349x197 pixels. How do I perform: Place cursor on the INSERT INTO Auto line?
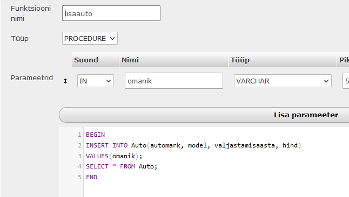click(193, 145)
